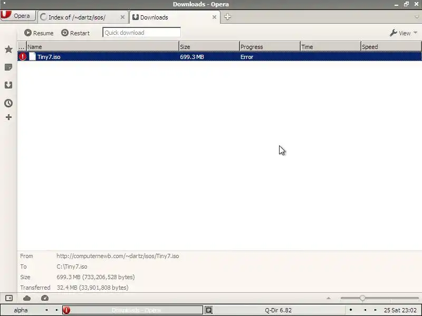Open Bookmarks panel star icon
422x316 pixels.
pos(8,49)
